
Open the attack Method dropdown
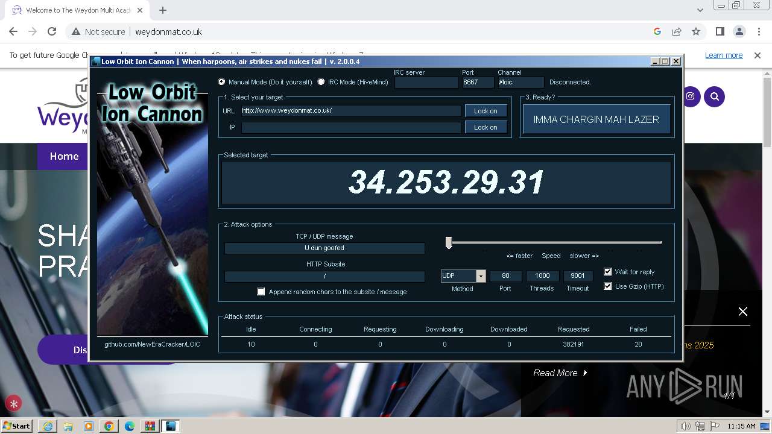(x=481, y=276)
